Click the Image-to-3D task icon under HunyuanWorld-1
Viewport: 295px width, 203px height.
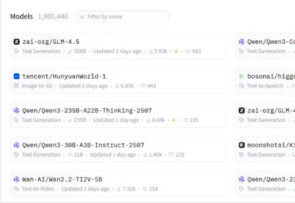[x=16, y=86]
